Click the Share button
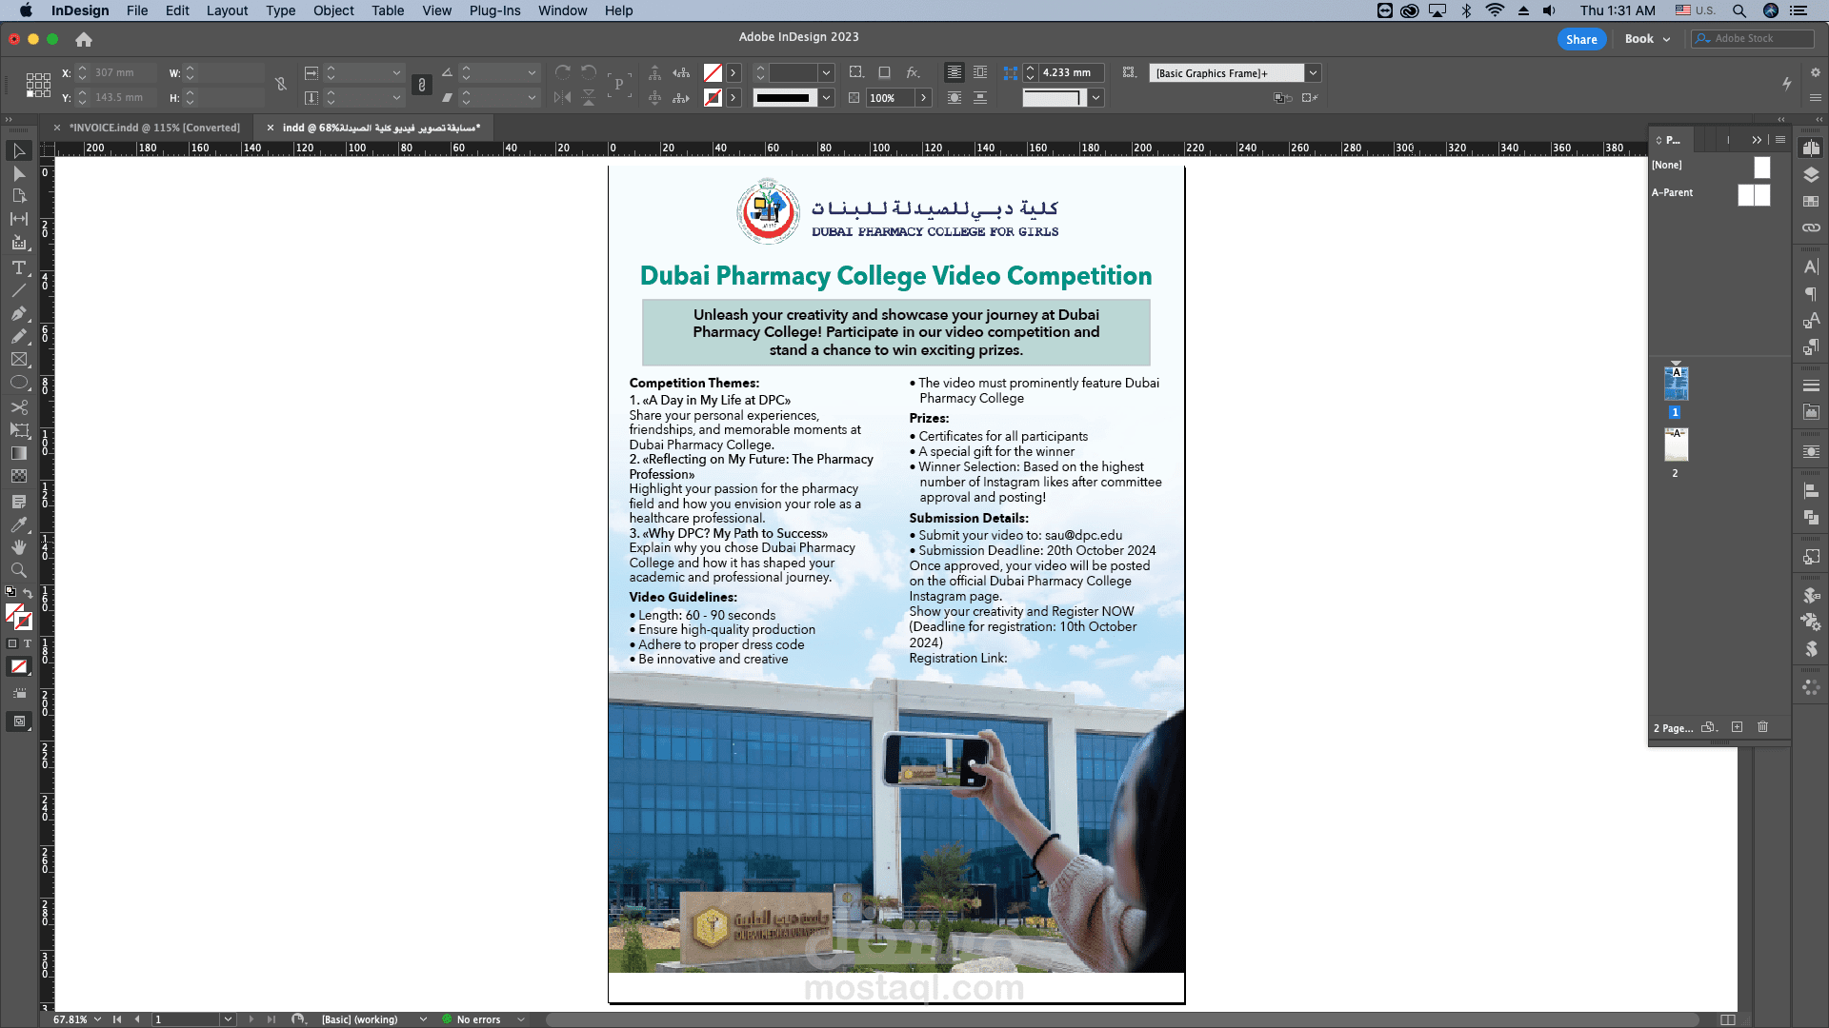Image resolution: width=1829 pixels, height=1028 pixels. pyautogui.click(x=1581, y=39)
